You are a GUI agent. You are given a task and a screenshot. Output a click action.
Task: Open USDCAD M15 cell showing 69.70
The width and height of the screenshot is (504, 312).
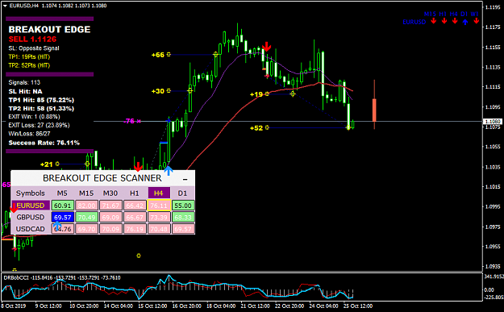click(86, 229)
